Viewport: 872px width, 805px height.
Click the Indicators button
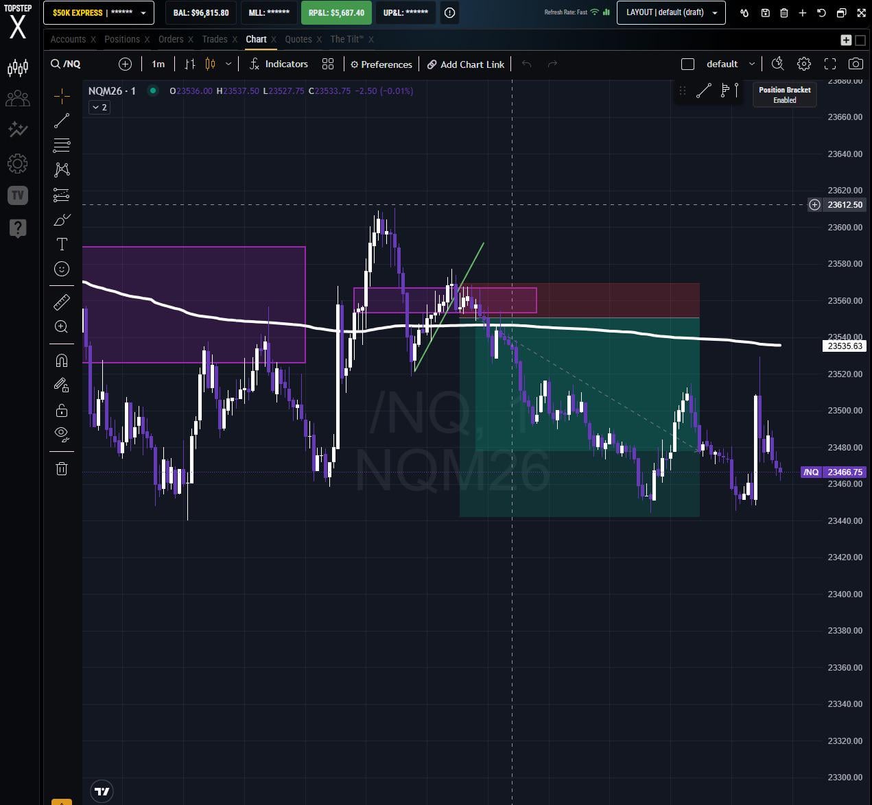click(x=279, y=64)
